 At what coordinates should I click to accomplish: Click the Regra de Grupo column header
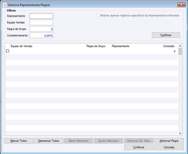99,46
